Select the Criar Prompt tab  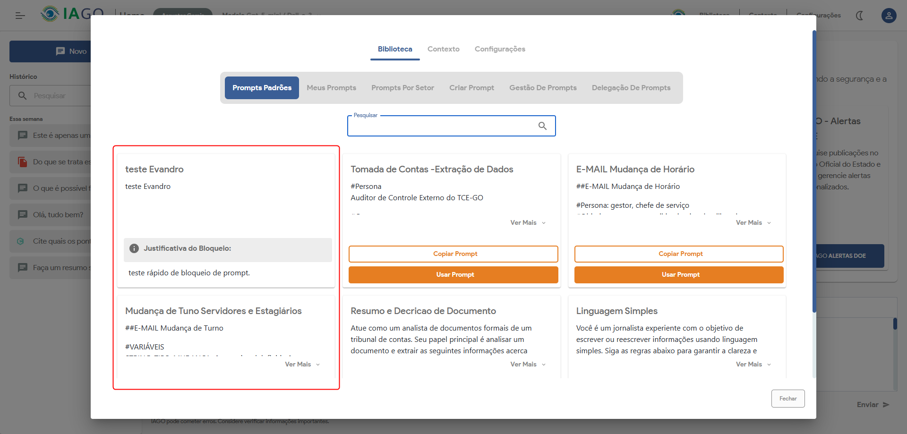pos(471,88)
